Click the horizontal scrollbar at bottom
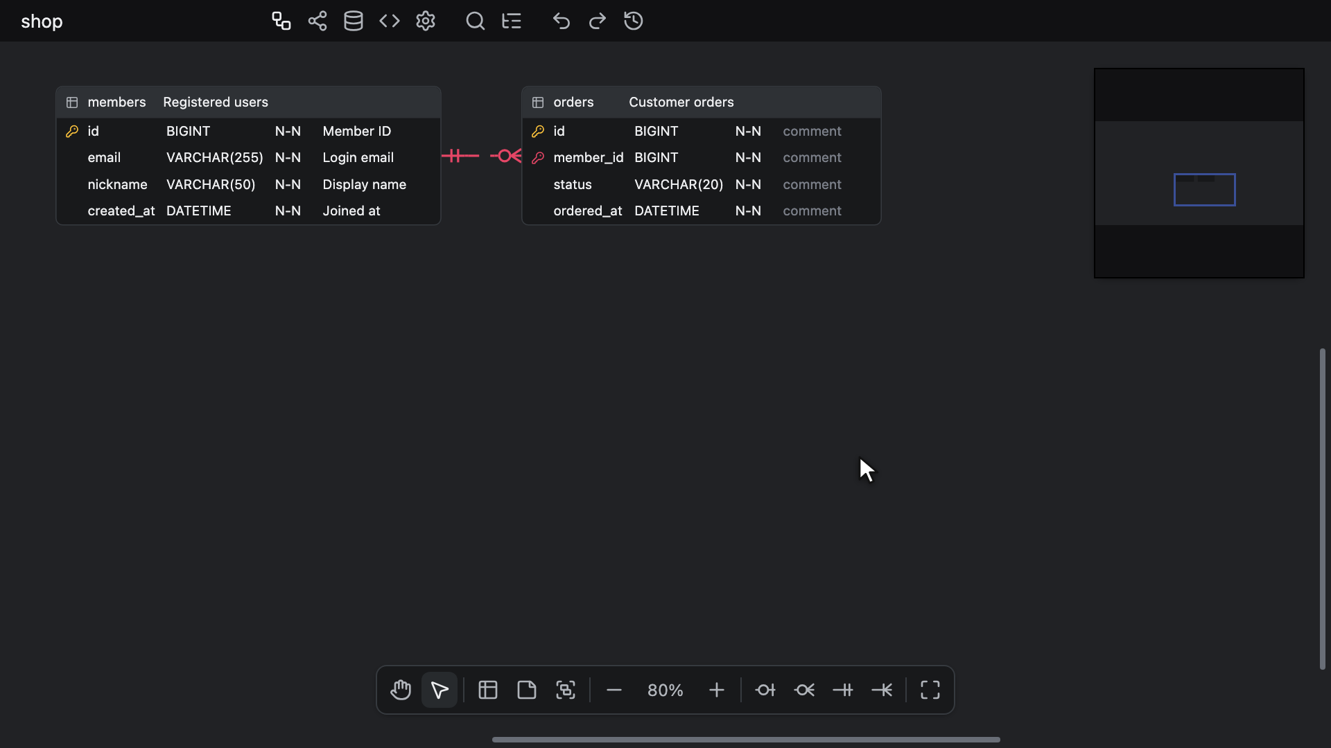This screenshot has height=748, width=1331. point(746,740)
